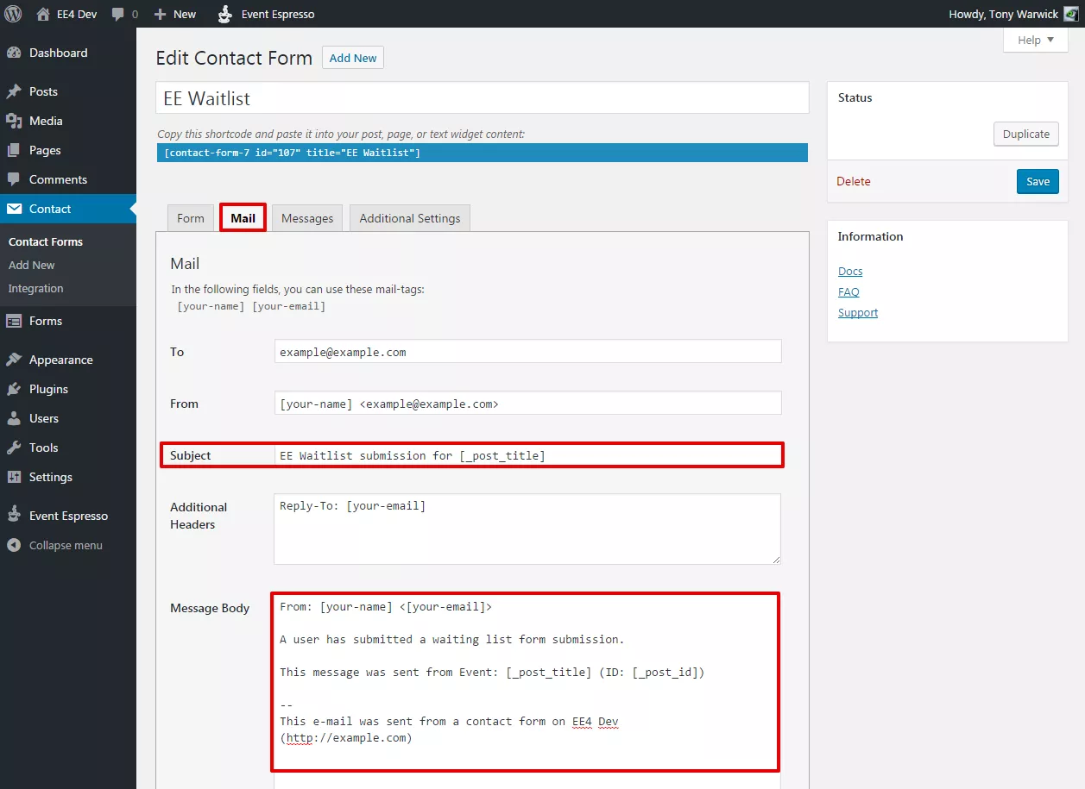Click the Event Espresso logo in admin bar
1085x789 pixels.
[x=224, y=14]
